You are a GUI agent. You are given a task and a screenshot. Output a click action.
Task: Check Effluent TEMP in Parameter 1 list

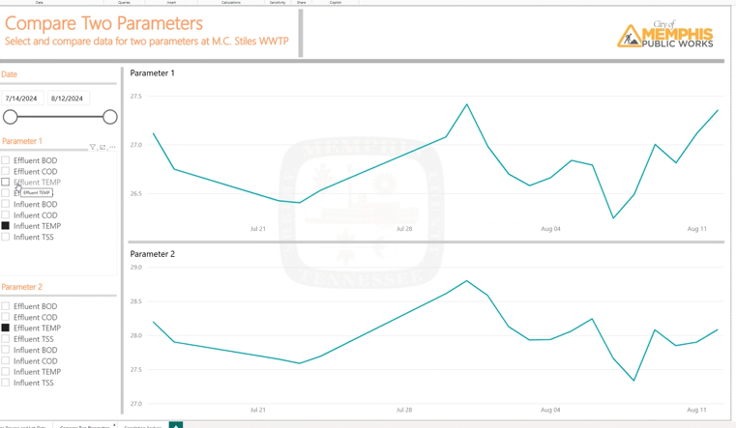(x=6, y=182)
